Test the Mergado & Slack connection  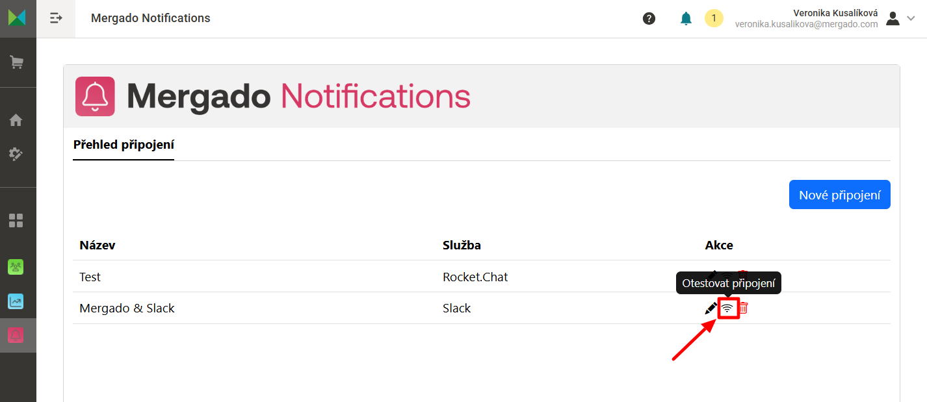tap(728, 308)
